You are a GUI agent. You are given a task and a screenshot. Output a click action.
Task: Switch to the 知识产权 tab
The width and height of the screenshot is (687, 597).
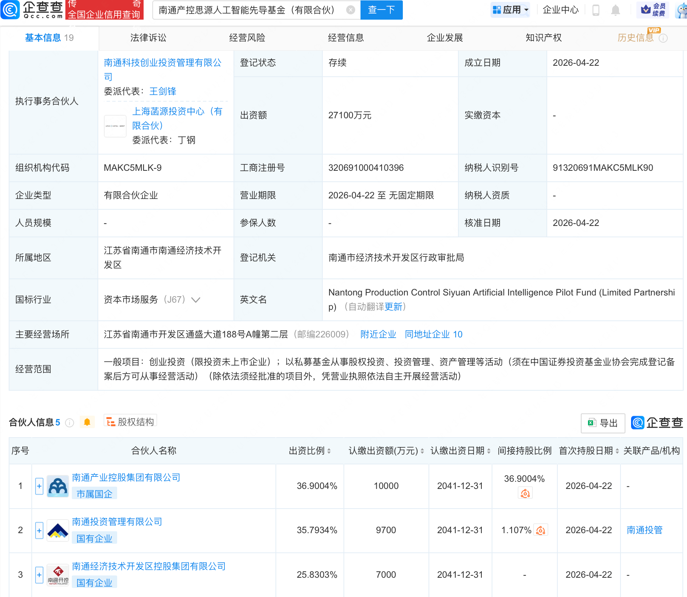pyautogui.click(x=543, y=38)
